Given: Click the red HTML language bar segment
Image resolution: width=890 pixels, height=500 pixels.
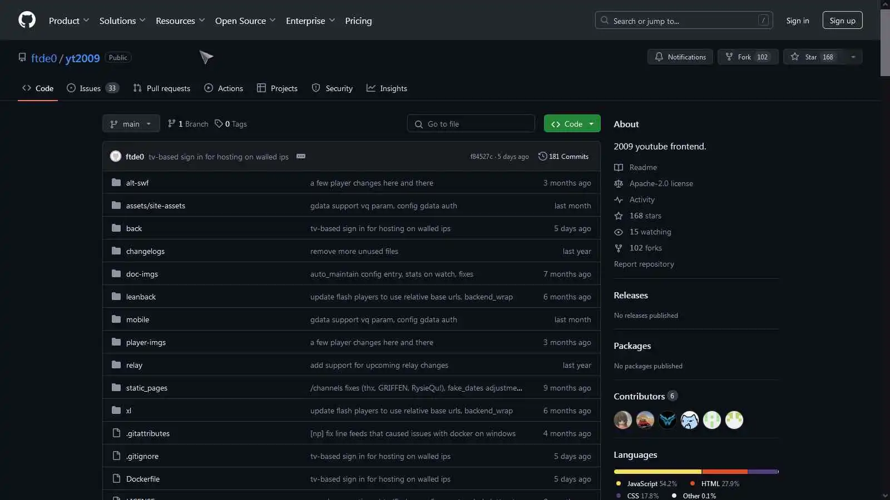Looking at the screenshot, I should click(725, 472).
